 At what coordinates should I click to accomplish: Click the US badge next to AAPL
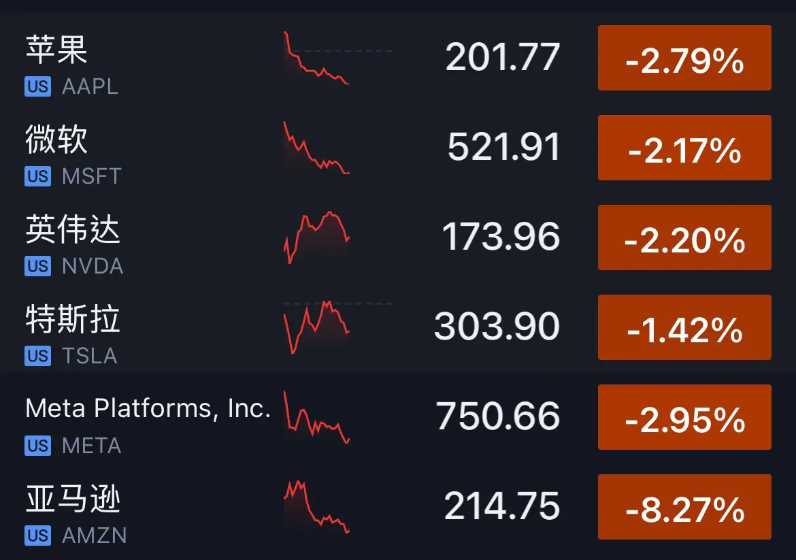pos(37,86)
